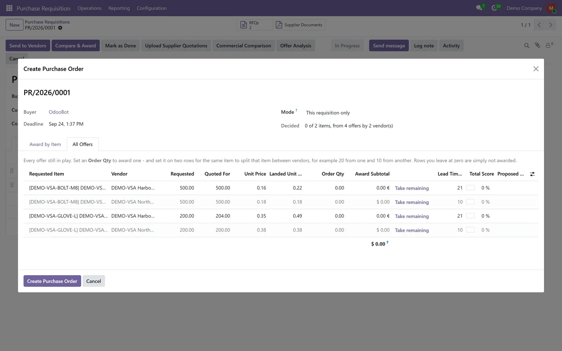Click Commercial Comparison button
Viewport: 562px width, 351px height.
coord(244,46)
